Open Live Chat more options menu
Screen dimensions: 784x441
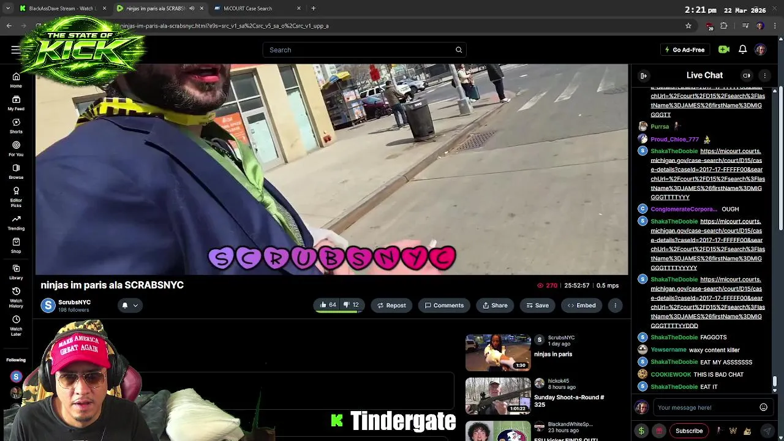pyautogui.click(x=764, y=75)
